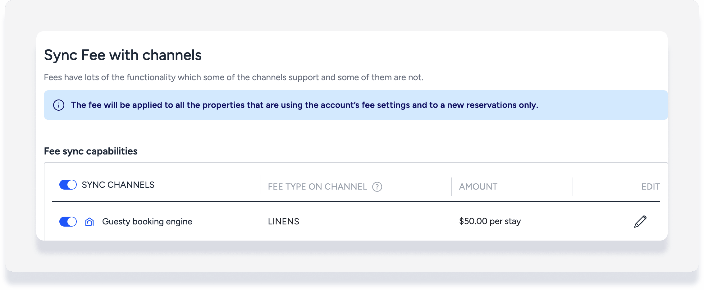Click the Amount column header

coord(478,187)
